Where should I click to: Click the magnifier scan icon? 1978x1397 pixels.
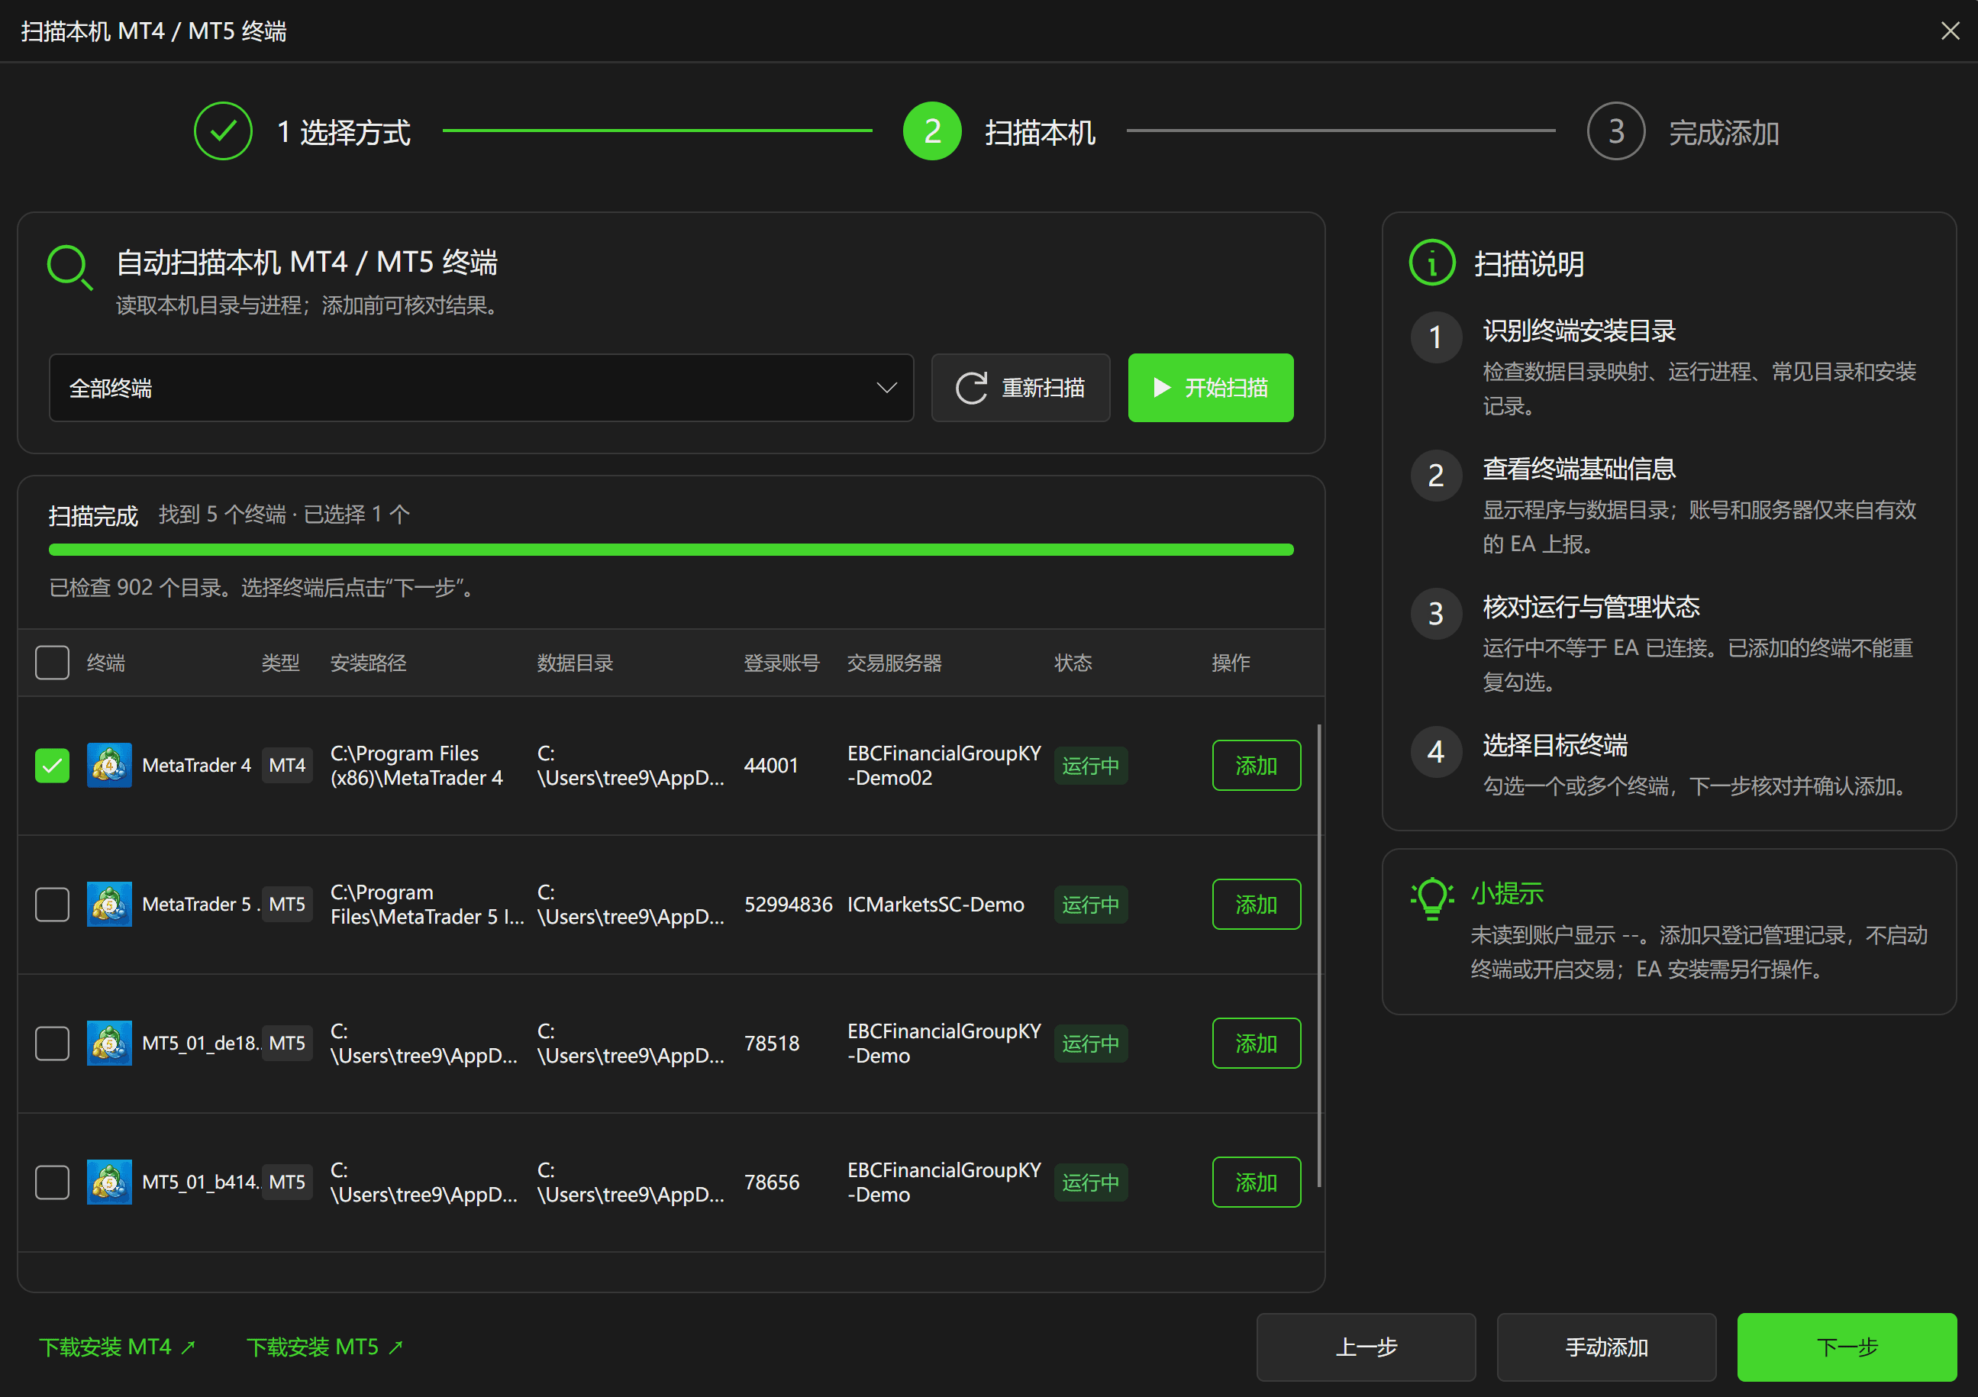69,267
